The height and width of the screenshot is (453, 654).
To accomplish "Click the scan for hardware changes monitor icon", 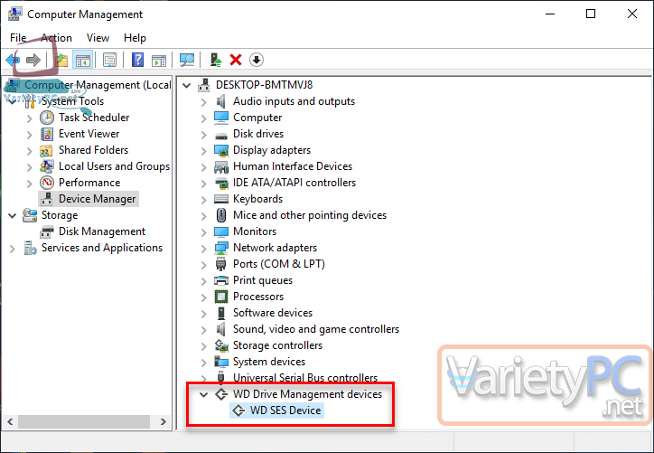I will tap(186, 60).
